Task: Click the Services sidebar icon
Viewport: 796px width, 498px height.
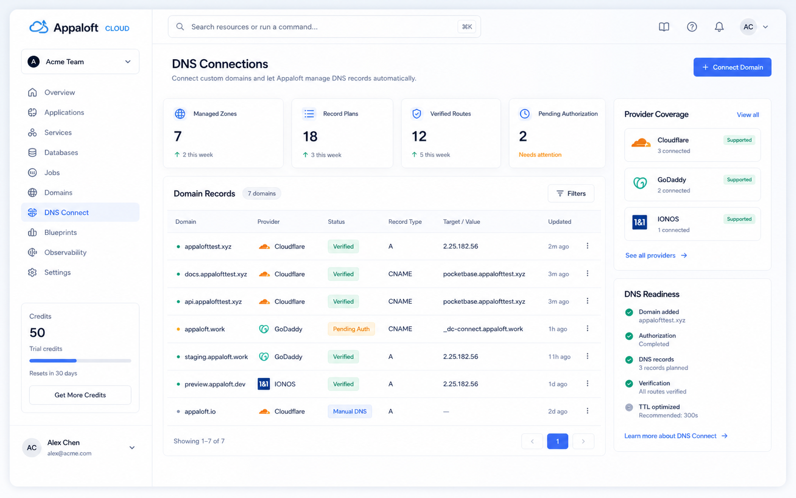Action: pos(33,133)
